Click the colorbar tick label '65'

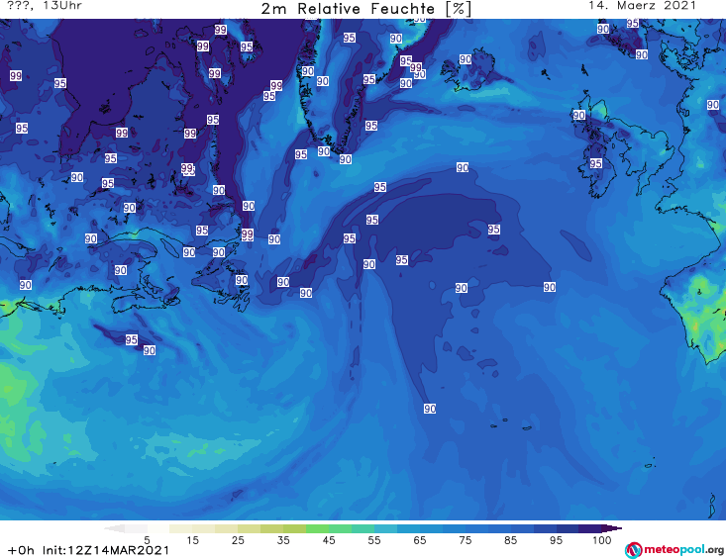click(x=420, y=540)
